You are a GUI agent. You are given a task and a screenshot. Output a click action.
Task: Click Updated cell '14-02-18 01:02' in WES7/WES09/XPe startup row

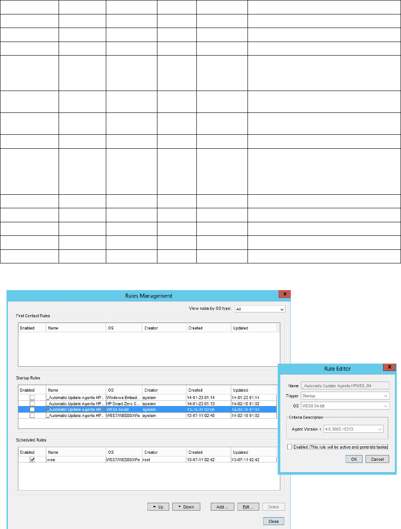[253, 415]
